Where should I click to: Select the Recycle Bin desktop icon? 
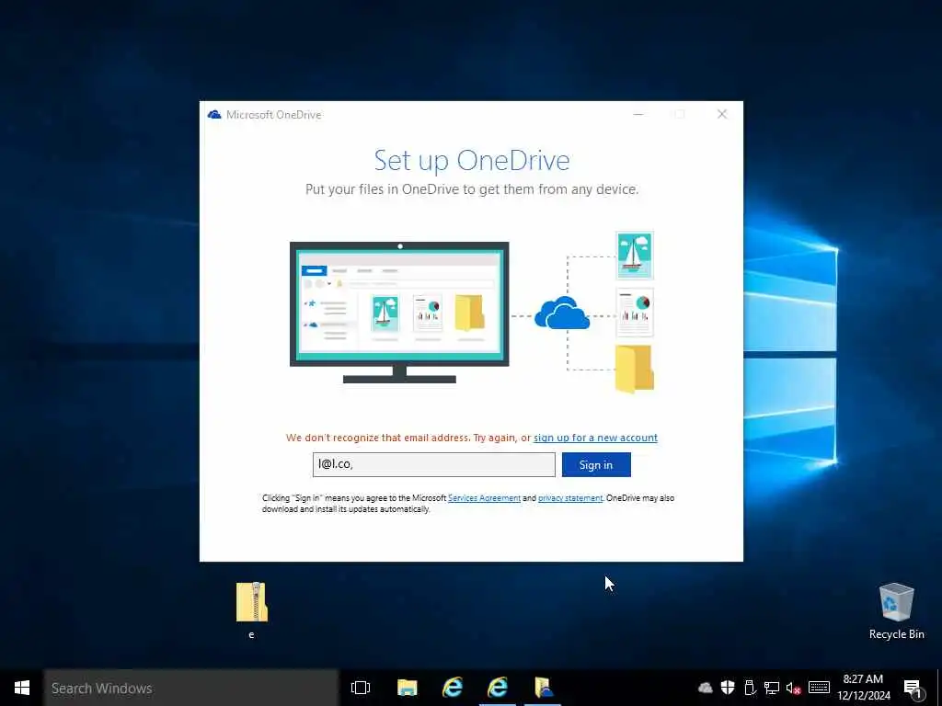896,611
